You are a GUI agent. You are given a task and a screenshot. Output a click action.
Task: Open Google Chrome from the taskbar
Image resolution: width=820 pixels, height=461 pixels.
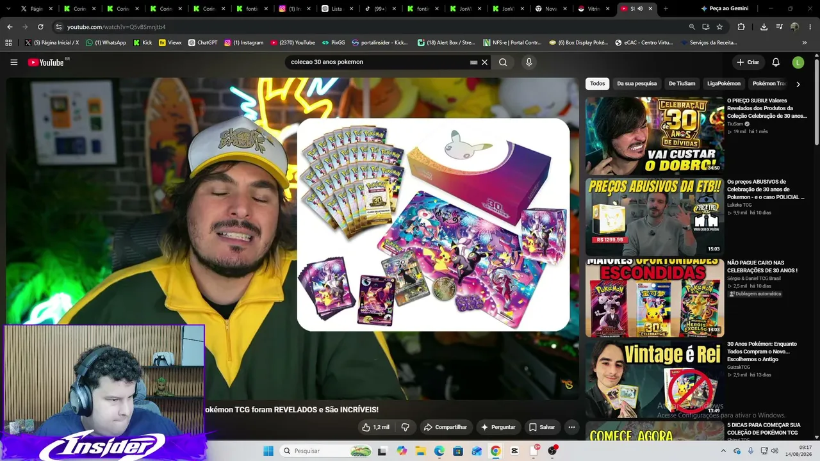495,451
